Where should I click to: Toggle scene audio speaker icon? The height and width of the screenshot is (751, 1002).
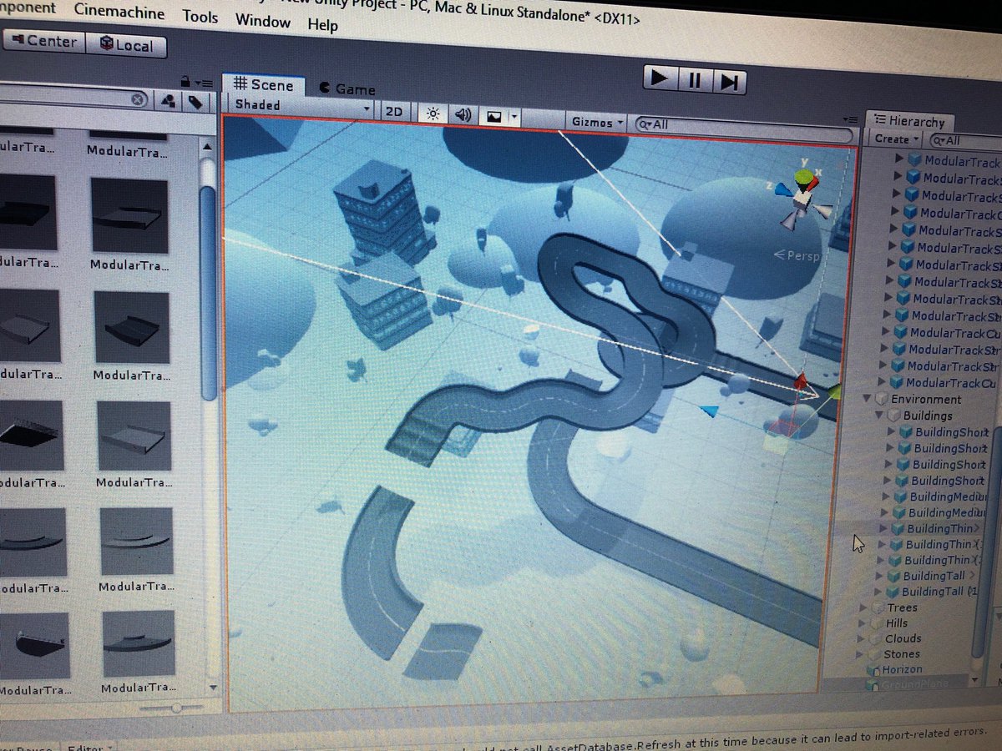(463, 115)
